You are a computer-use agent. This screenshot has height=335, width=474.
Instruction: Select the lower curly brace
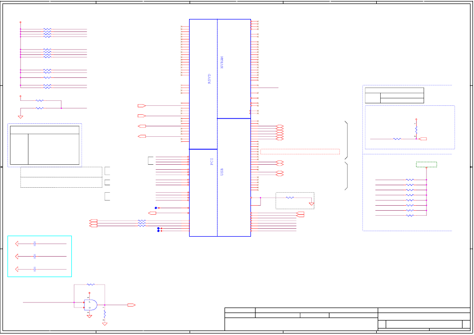346,176
